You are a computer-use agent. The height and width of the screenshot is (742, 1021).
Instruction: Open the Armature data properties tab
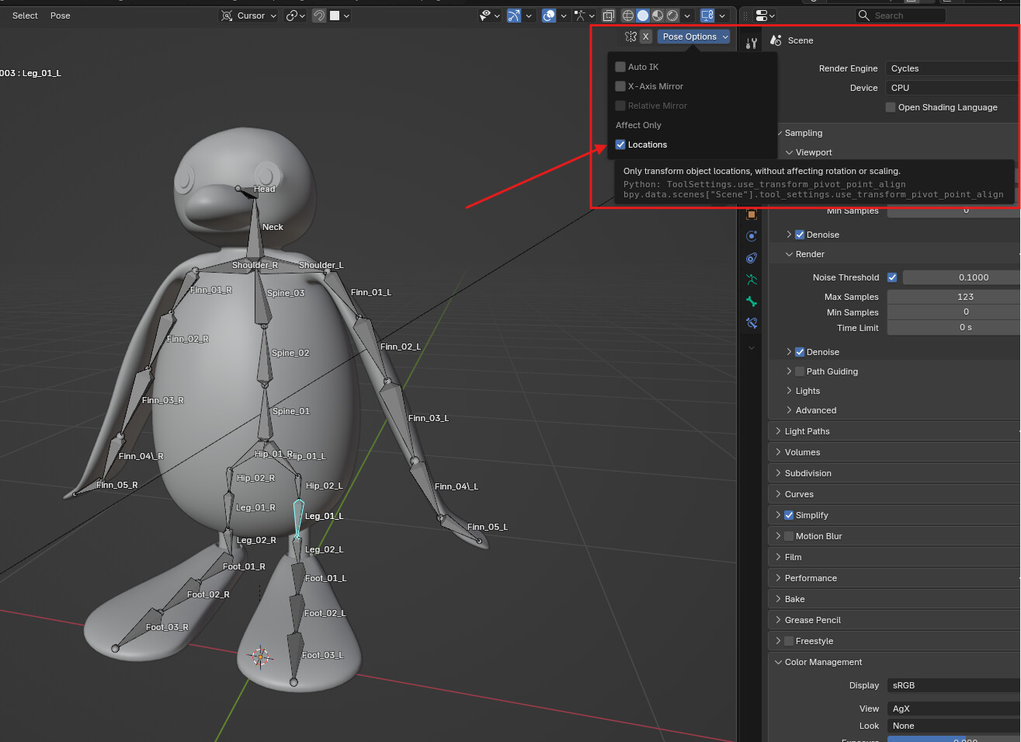coord(751,280)
